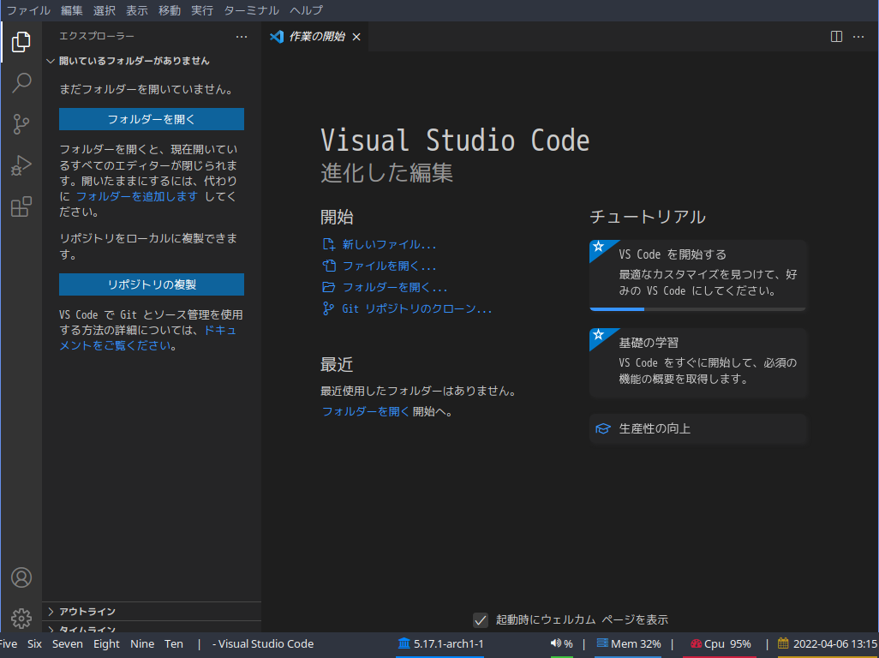This screenshot has height=658, width=879.
Task: Open the VS Code を開始する tutorial card
Action: (x=698, y=275)
